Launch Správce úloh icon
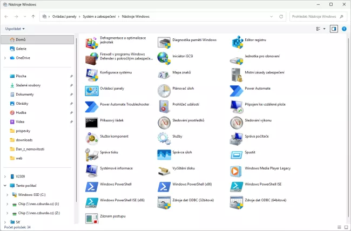This screenshot has height=231, width=351. (x=164, y=155)
